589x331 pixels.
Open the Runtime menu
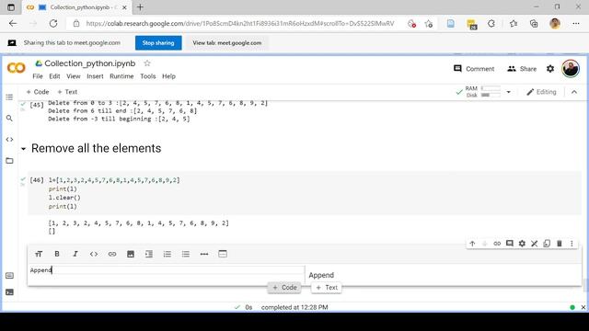point(121,76)
